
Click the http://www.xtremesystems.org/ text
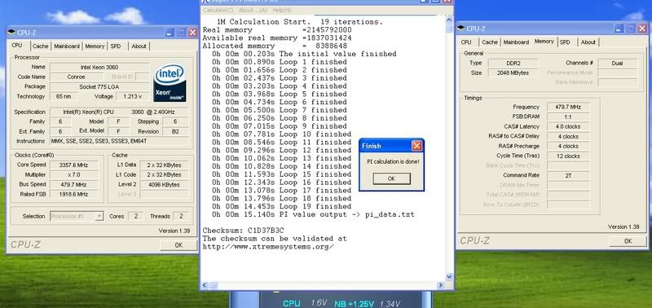point(268,247)
